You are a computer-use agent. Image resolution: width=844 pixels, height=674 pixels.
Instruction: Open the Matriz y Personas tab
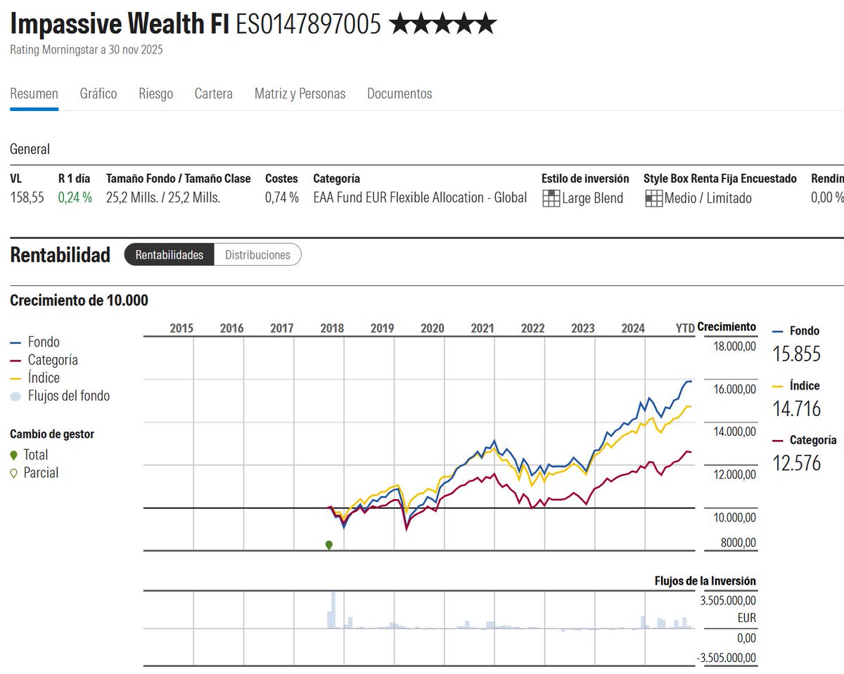coord(300,93)
